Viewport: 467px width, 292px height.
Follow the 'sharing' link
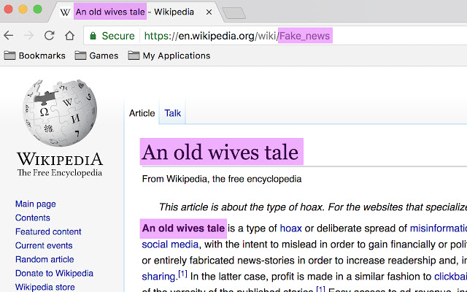160,277
